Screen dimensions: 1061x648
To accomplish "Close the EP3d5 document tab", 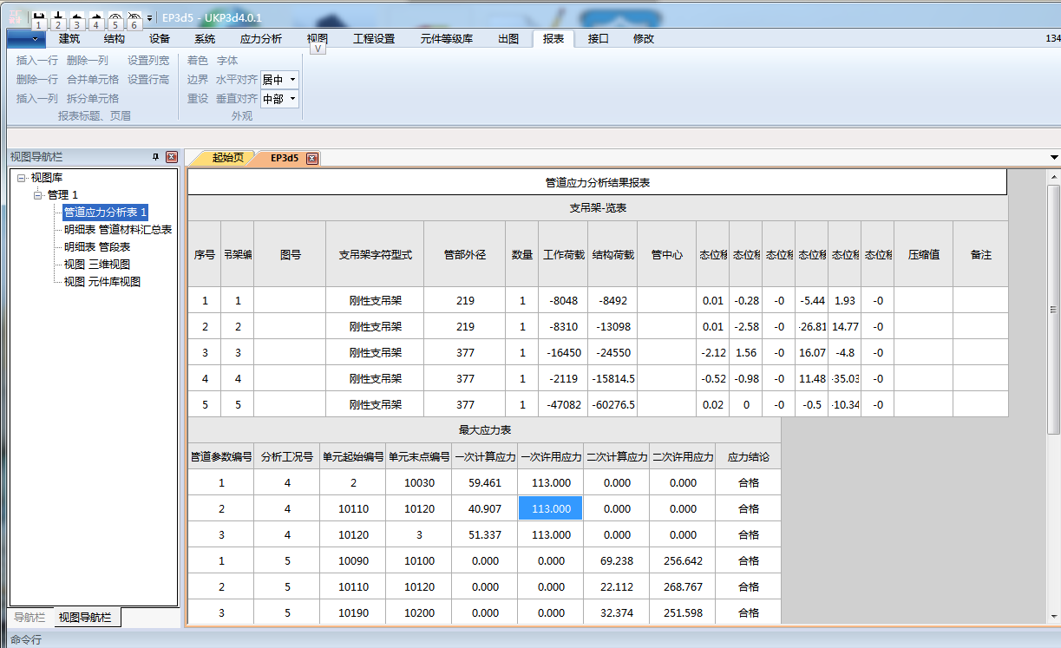I will point(312,158).
